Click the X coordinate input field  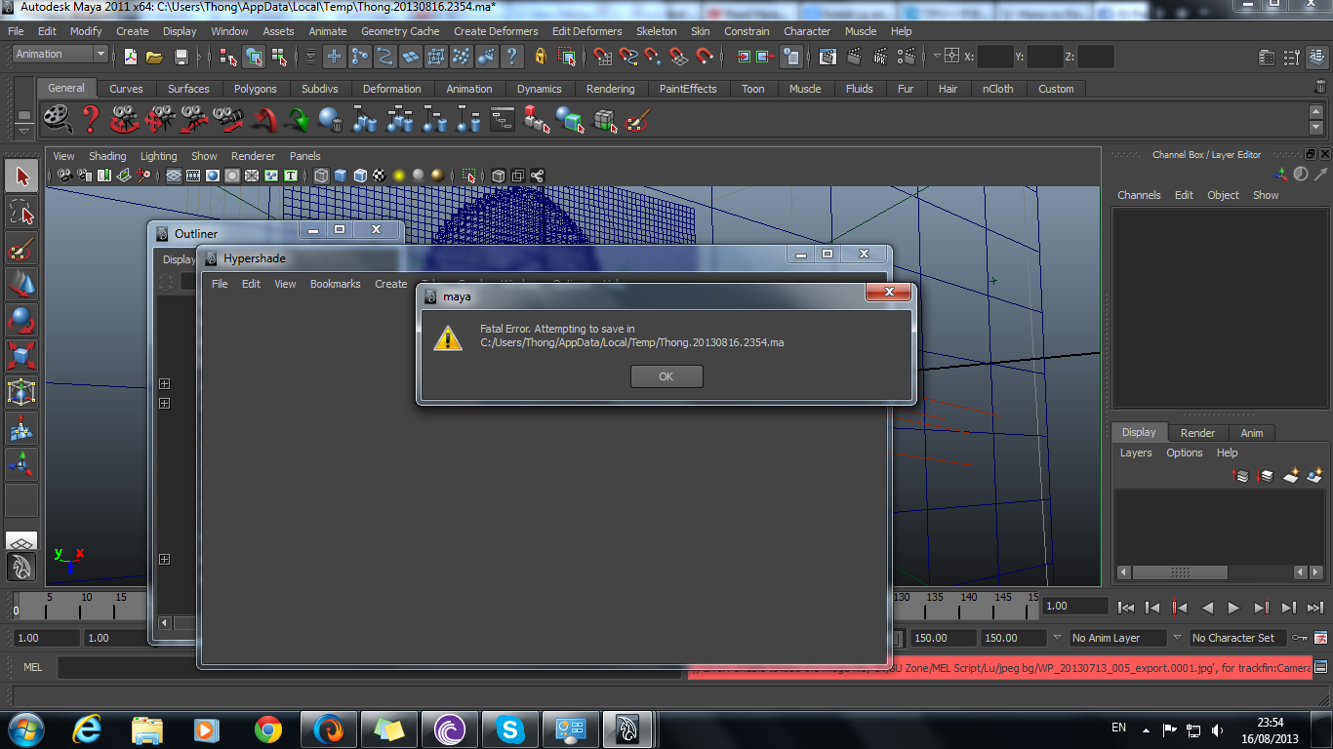click(994, 57)
